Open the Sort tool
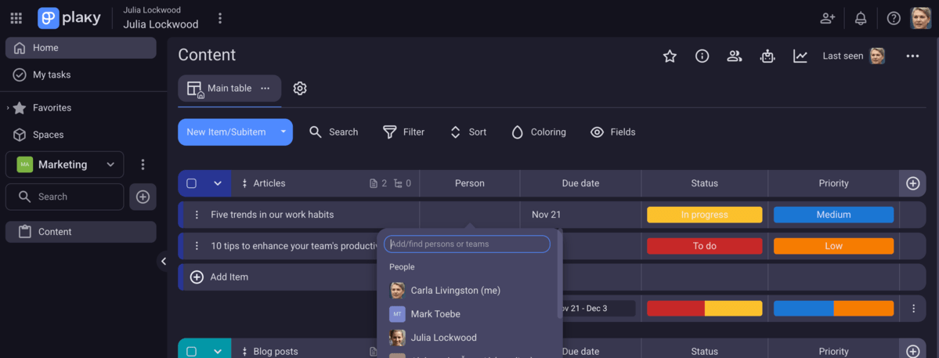Image resolution: width=939 pixels, height=358 pixels. (x=468, y=132)
